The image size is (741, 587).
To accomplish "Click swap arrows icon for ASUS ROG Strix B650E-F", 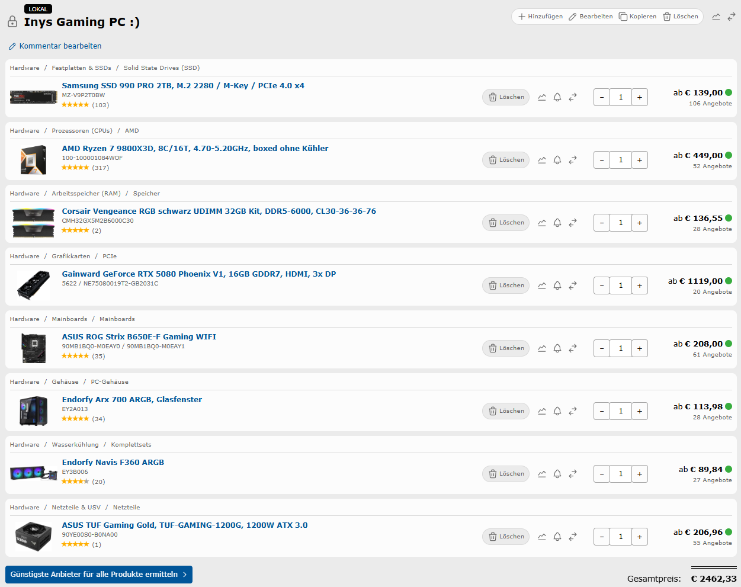I will 573,348.
